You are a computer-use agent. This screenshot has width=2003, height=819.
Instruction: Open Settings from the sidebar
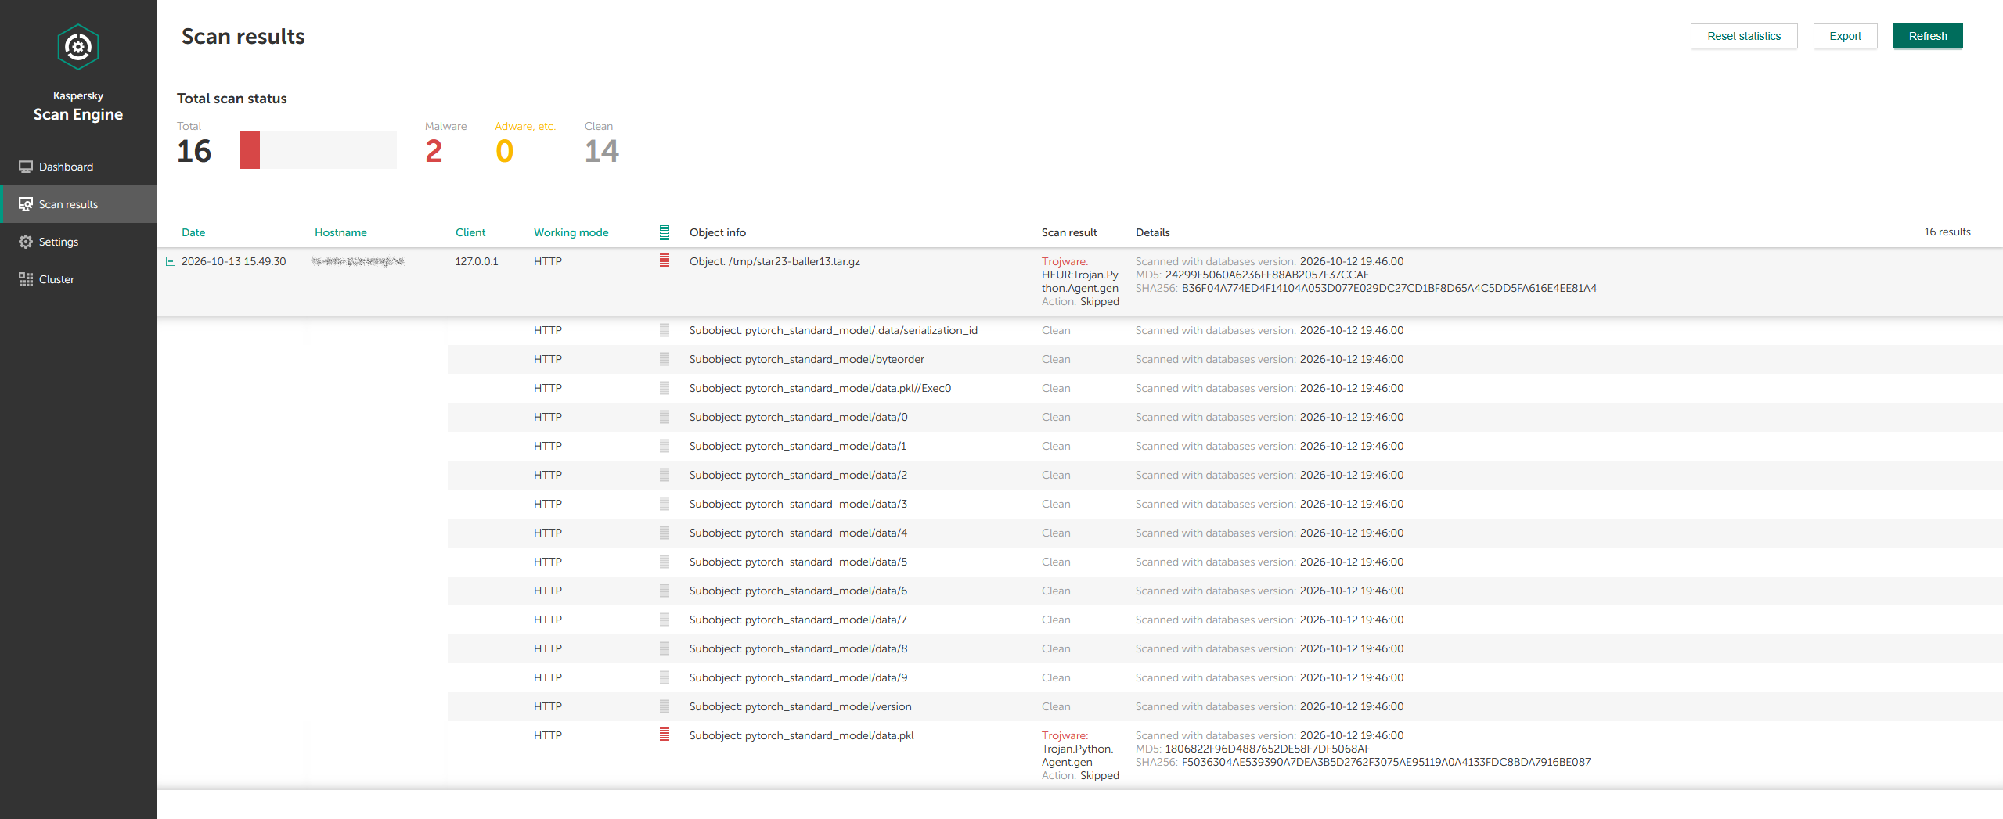[x=78, y=242]
